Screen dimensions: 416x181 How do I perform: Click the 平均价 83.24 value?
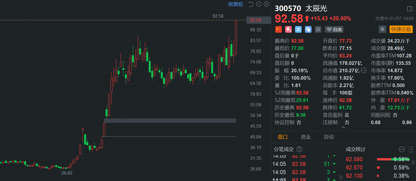click(345, 56)
